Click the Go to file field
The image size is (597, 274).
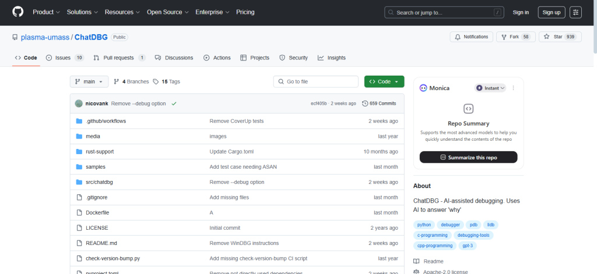(x=315, y=81)
